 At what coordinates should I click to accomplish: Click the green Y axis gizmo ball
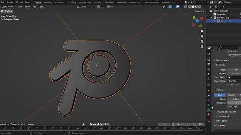pos(194,18)
